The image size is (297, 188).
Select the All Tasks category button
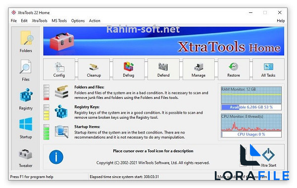point(268,69)
